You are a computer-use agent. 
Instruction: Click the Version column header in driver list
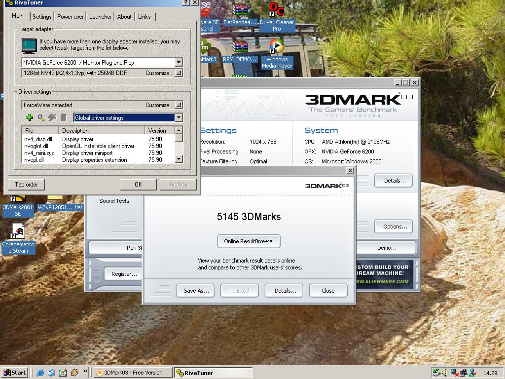[x=160, y=130]
